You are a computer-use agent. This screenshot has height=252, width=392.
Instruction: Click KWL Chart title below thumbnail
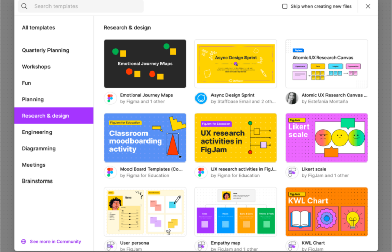pos(313,243)
